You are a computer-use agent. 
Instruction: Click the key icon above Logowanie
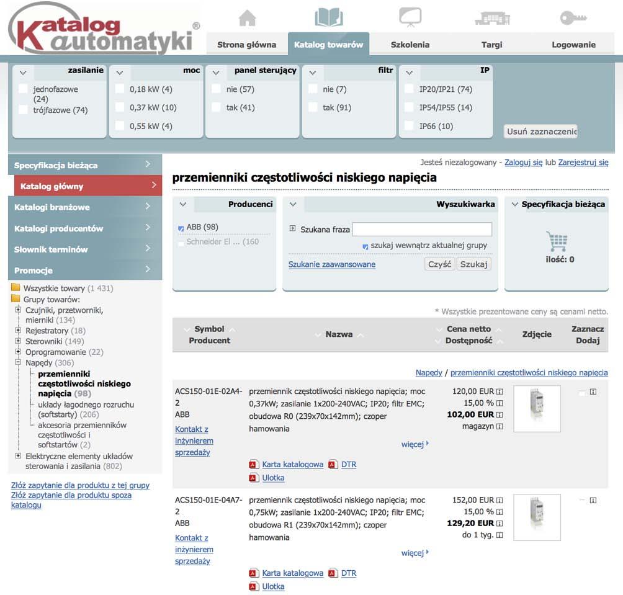(573, 18)
